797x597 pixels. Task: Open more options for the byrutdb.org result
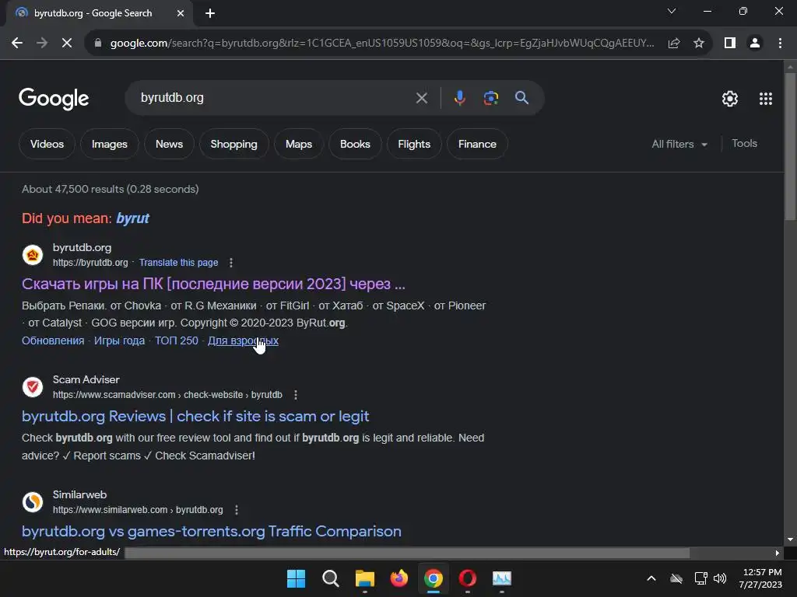(x=231, y=263)
